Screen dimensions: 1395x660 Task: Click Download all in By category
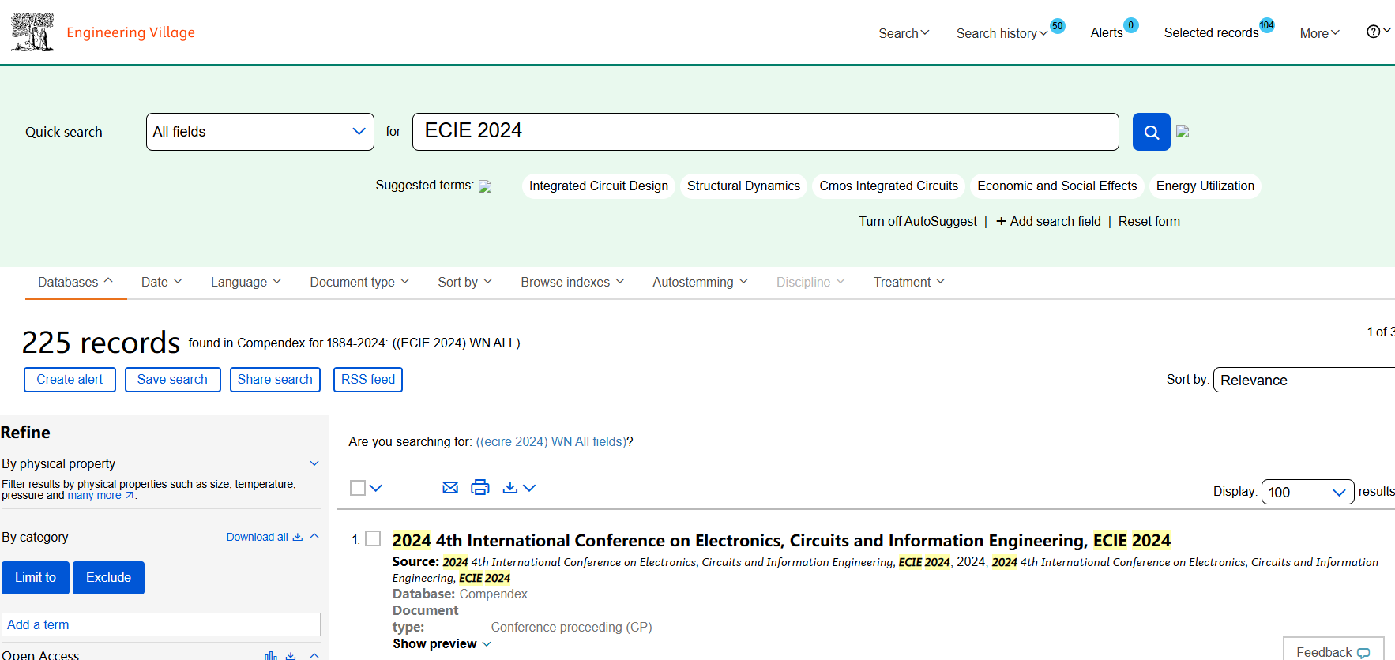[265, 537]
